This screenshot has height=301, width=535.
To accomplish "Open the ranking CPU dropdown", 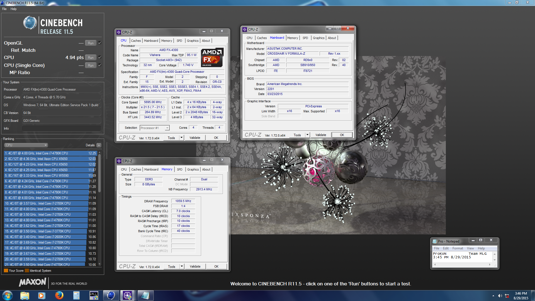I will (x=26, y=145).
